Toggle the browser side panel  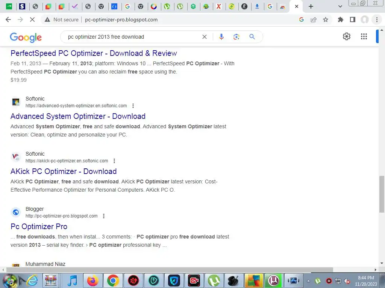pyautogui.click(x=353, y=19)
